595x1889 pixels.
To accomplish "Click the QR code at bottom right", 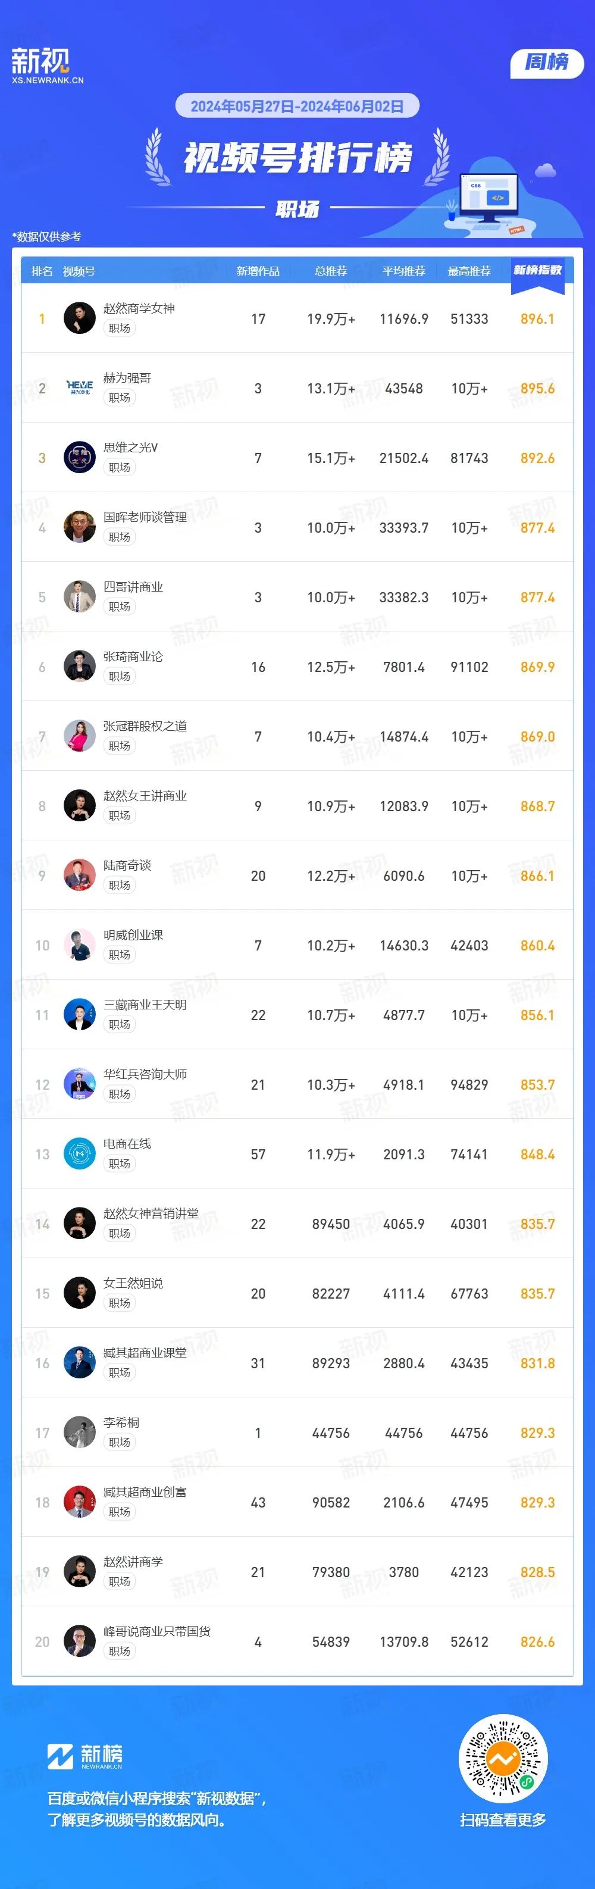I will 503,1759.
